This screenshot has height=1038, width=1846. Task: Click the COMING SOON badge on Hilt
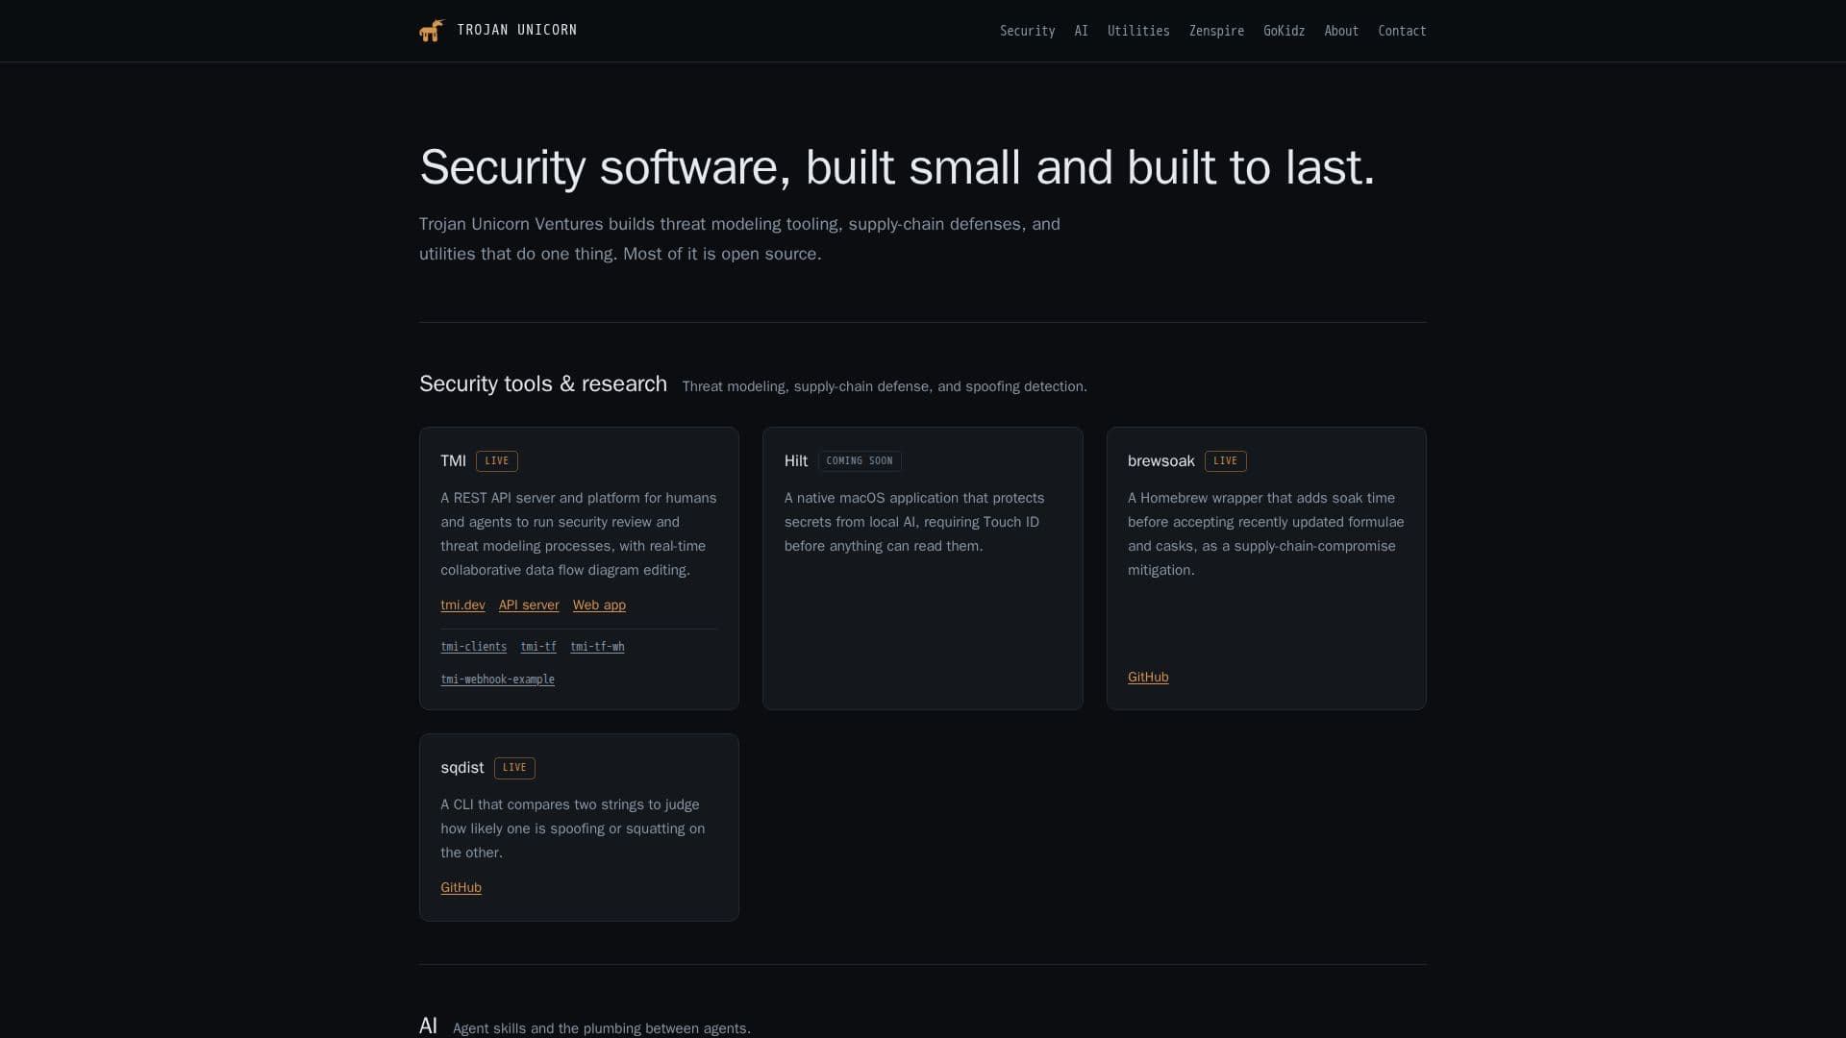[860, 461]
